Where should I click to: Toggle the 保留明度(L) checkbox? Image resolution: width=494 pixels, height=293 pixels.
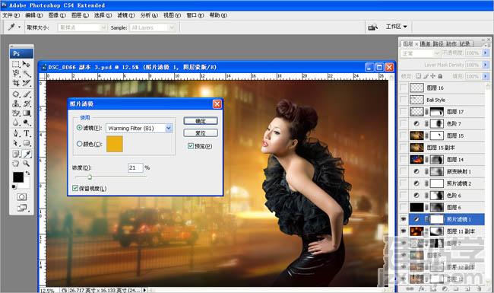[75, 188]
